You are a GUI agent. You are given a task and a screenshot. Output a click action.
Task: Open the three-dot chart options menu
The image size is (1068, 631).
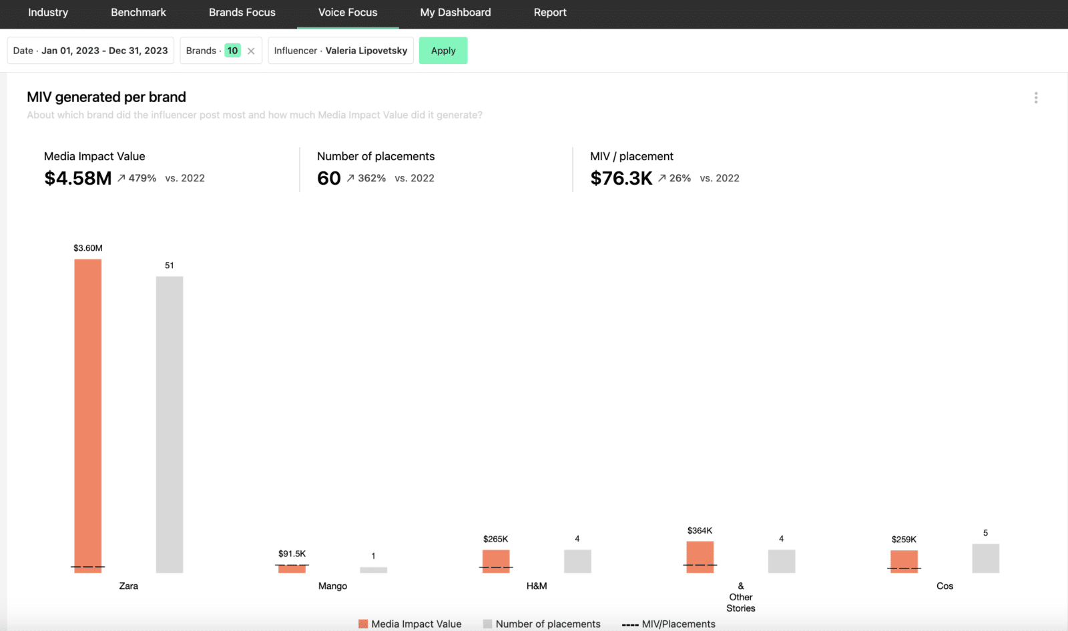[1036, 98]
